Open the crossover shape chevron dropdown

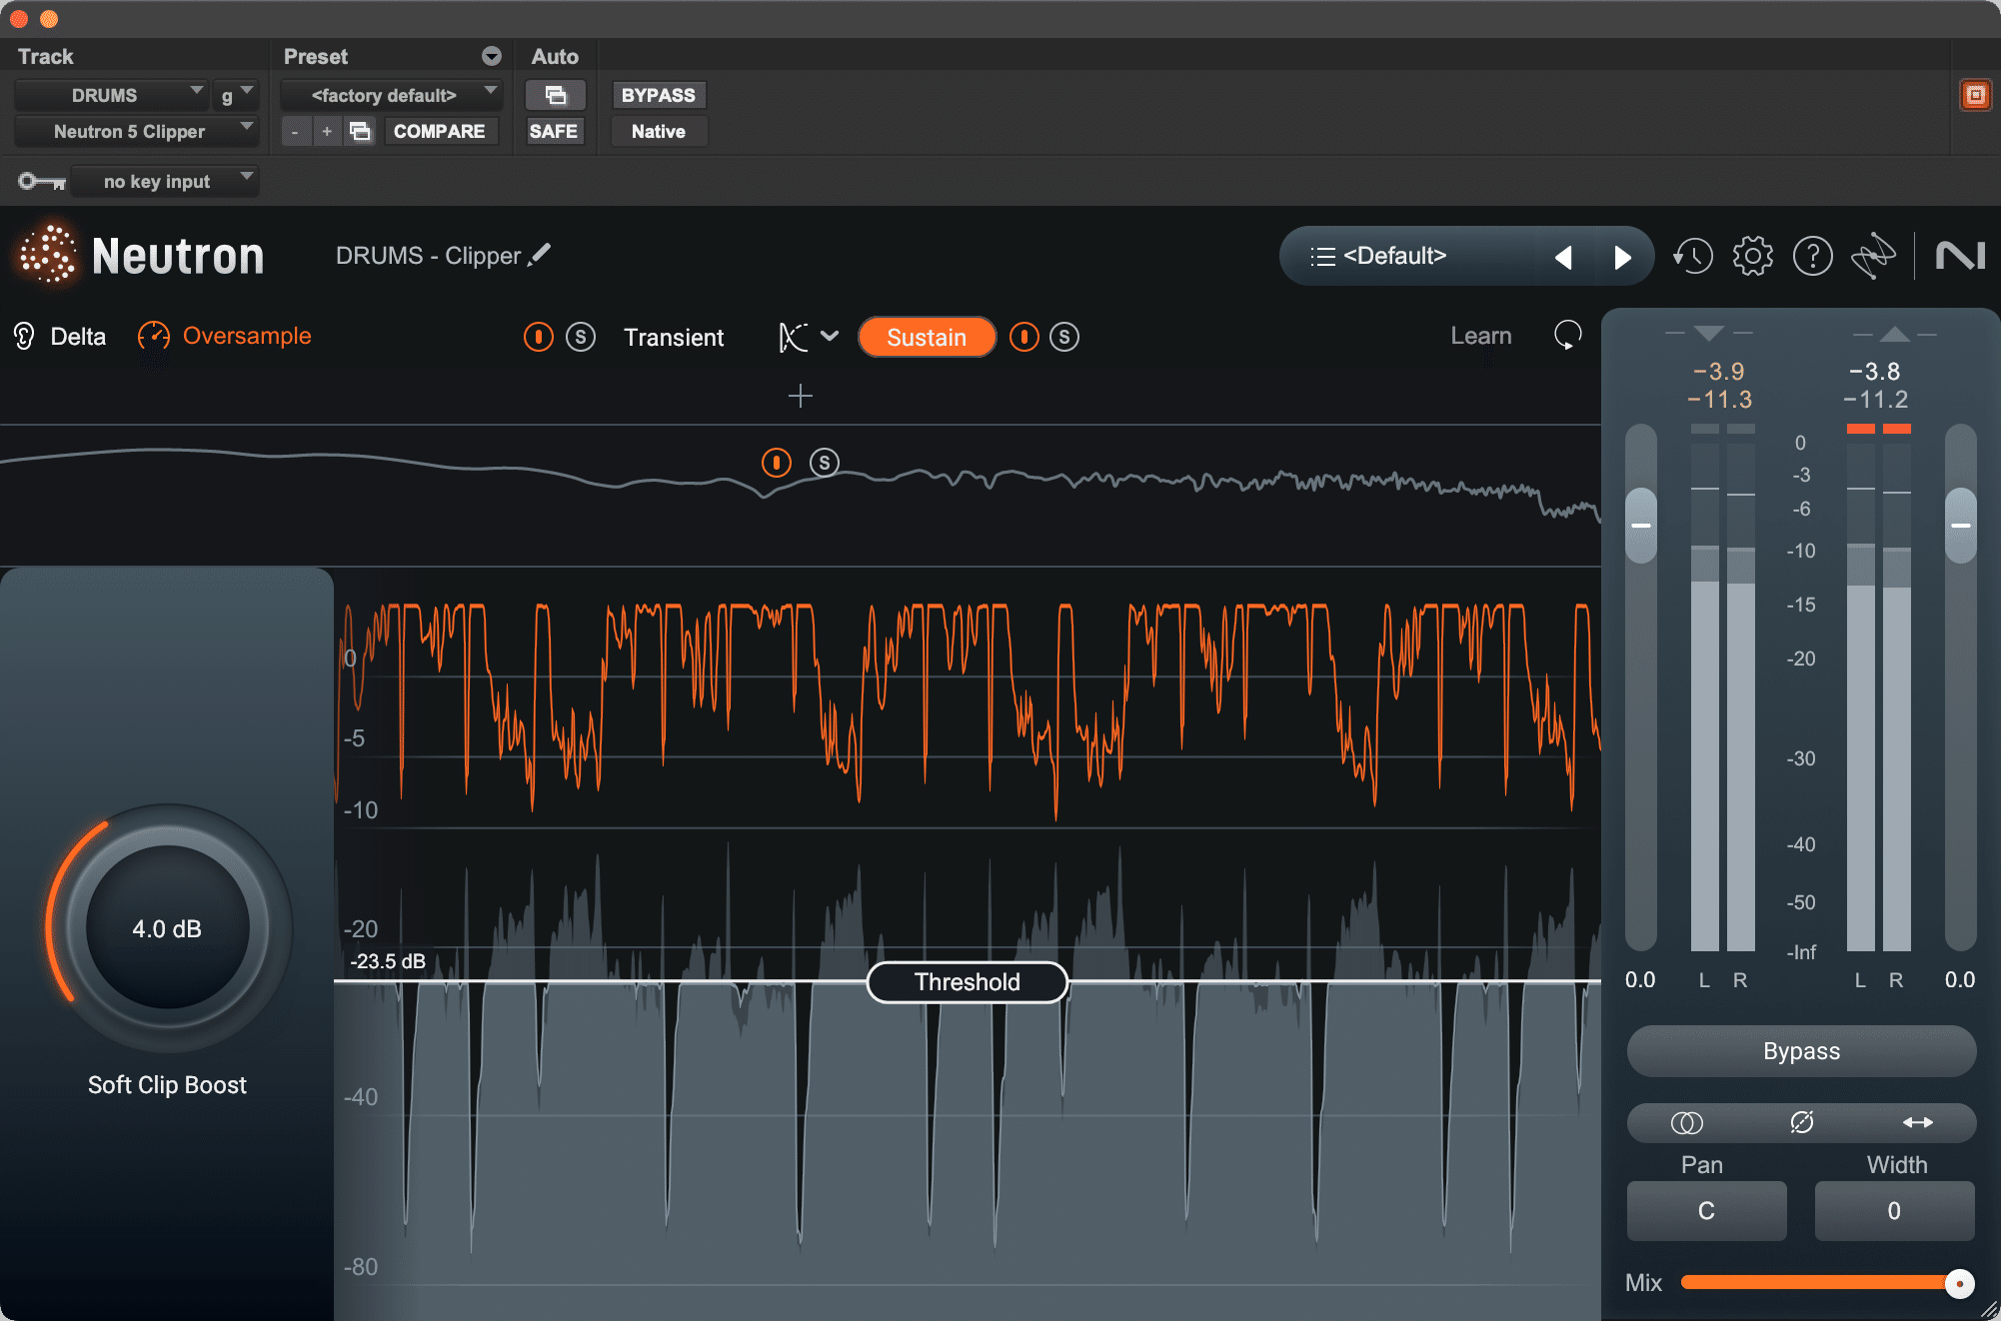(x=830, y=337)
